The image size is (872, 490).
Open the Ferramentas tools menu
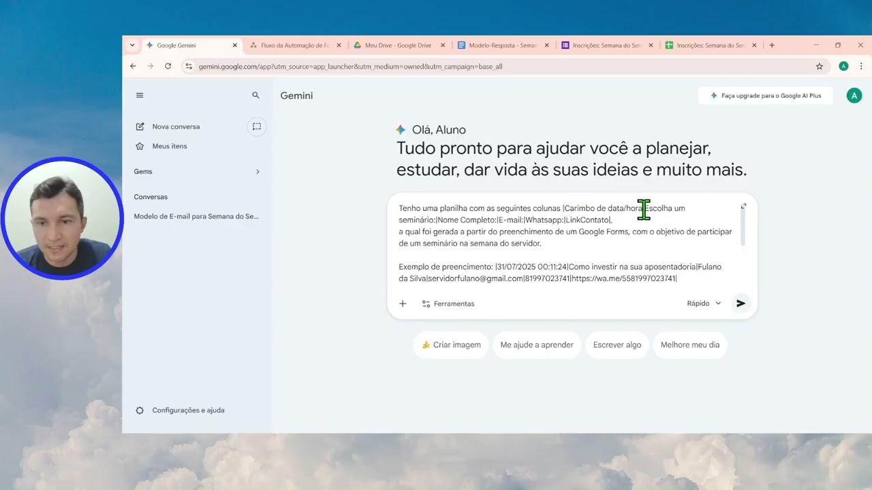pos(448,304)
